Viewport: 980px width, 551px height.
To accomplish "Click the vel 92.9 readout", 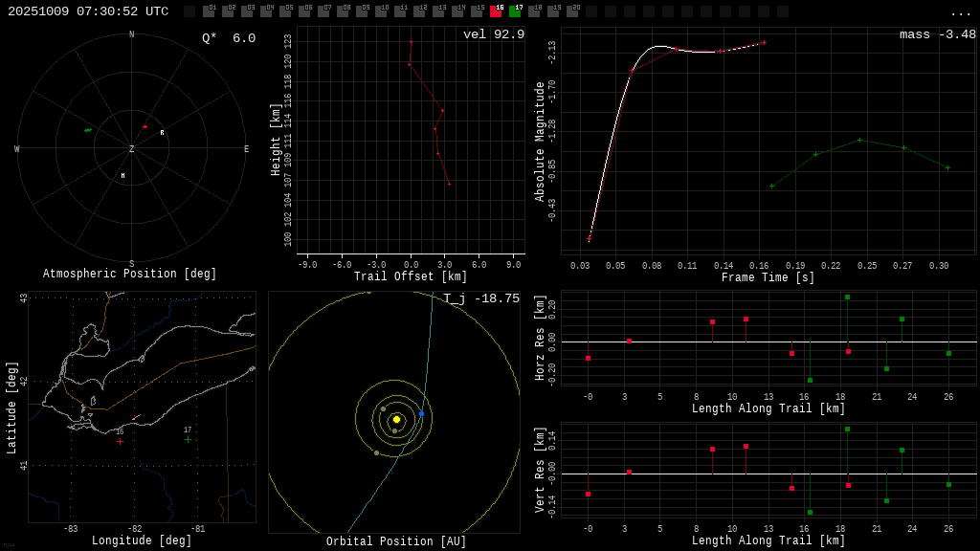I will pos(494,34).
